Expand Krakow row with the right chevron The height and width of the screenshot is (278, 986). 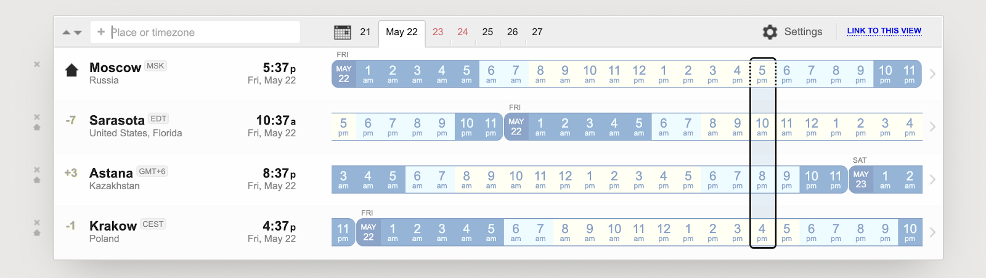point(932,232)
